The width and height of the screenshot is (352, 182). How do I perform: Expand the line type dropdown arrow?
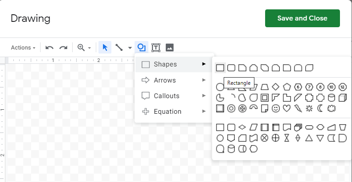[x=130, y=48]
